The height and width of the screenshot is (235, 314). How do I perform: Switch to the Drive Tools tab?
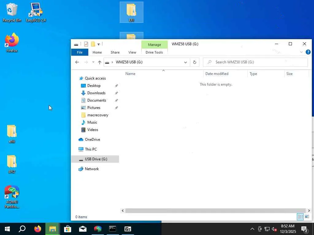(154, 52)
